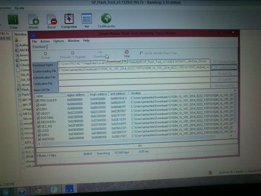Open the Options menu
261x196 pixels.
(58, 41)
